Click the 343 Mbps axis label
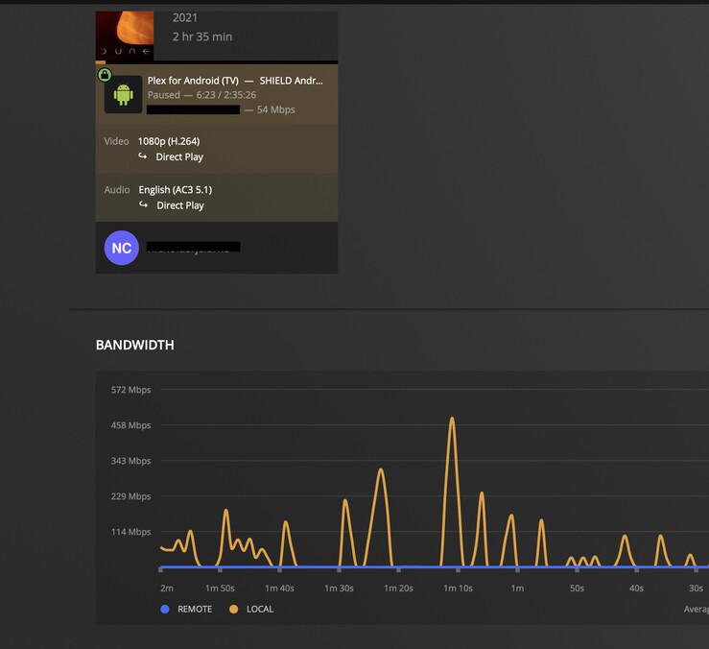This screenshot has height=649, width=709. 130,461
